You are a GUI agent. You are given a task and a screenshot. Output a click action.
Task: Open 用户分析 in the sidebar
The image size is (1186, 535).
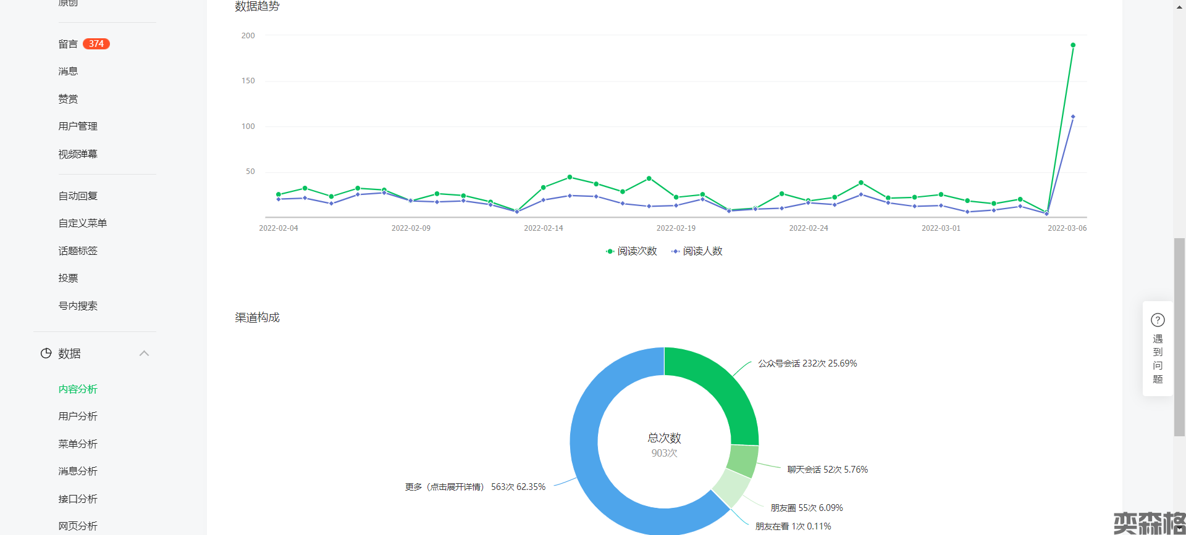(78, 417)
